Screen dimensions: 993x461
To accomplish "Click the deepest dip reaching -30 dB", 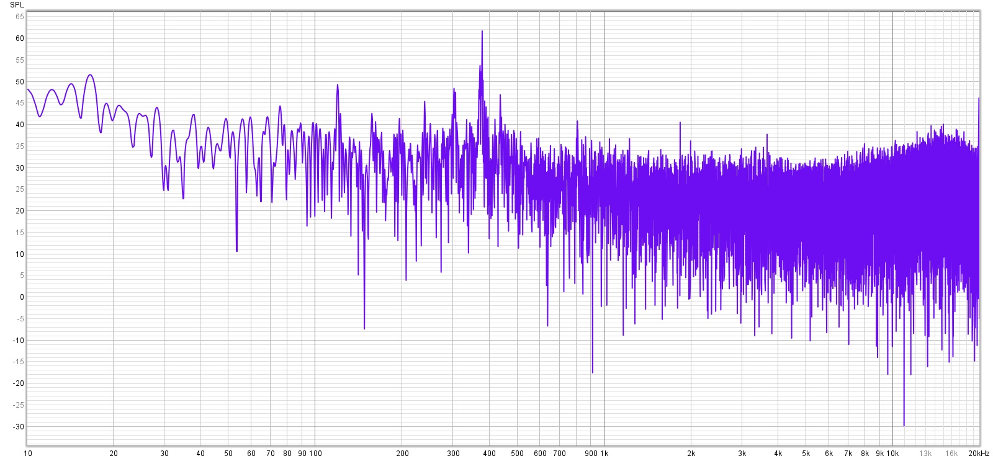I will click(x=904, y=424).
